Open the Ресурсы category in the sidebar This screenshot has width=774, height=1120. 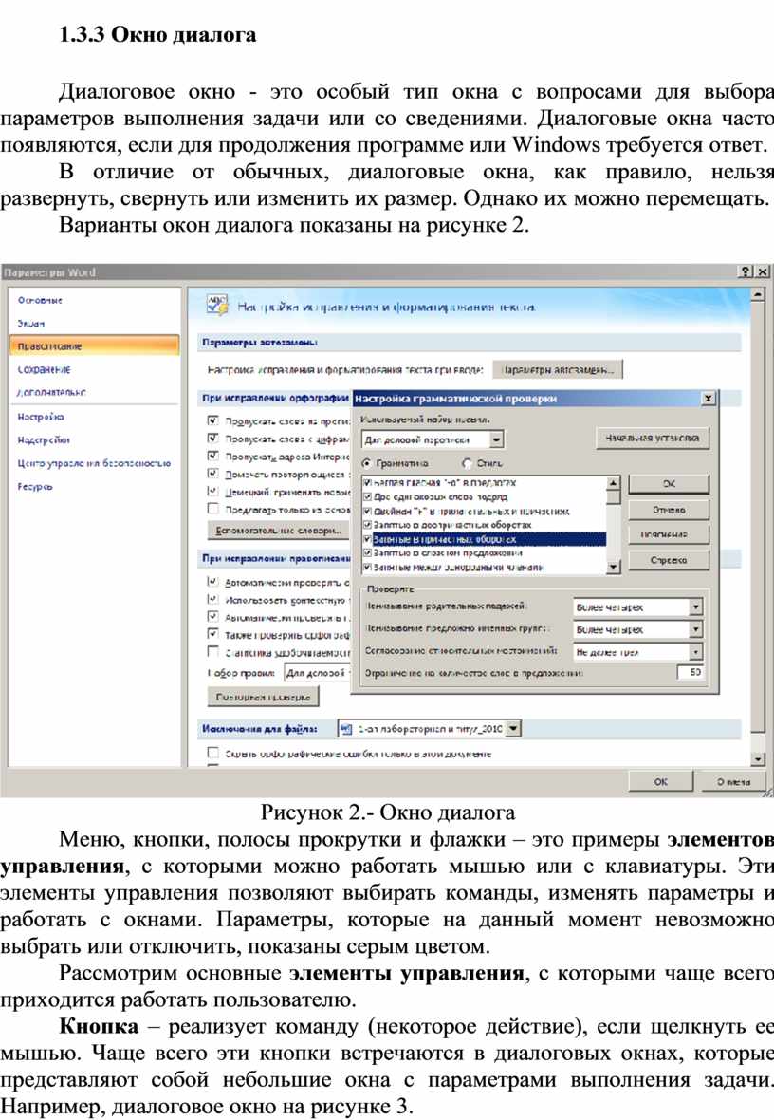click(x=35, y=486)
